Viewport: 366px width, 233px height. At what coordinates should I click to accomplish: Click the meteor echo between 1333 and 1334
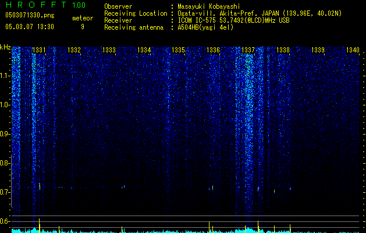point(123,187)
